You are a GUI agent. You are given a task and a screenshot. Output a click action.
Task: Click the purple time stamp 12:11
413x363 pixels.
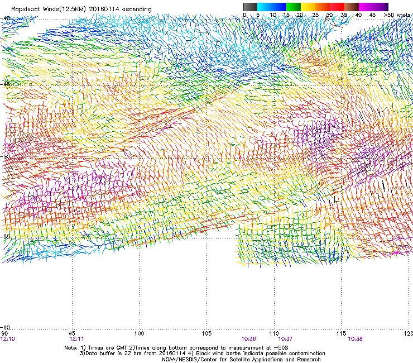click(76, 339)
